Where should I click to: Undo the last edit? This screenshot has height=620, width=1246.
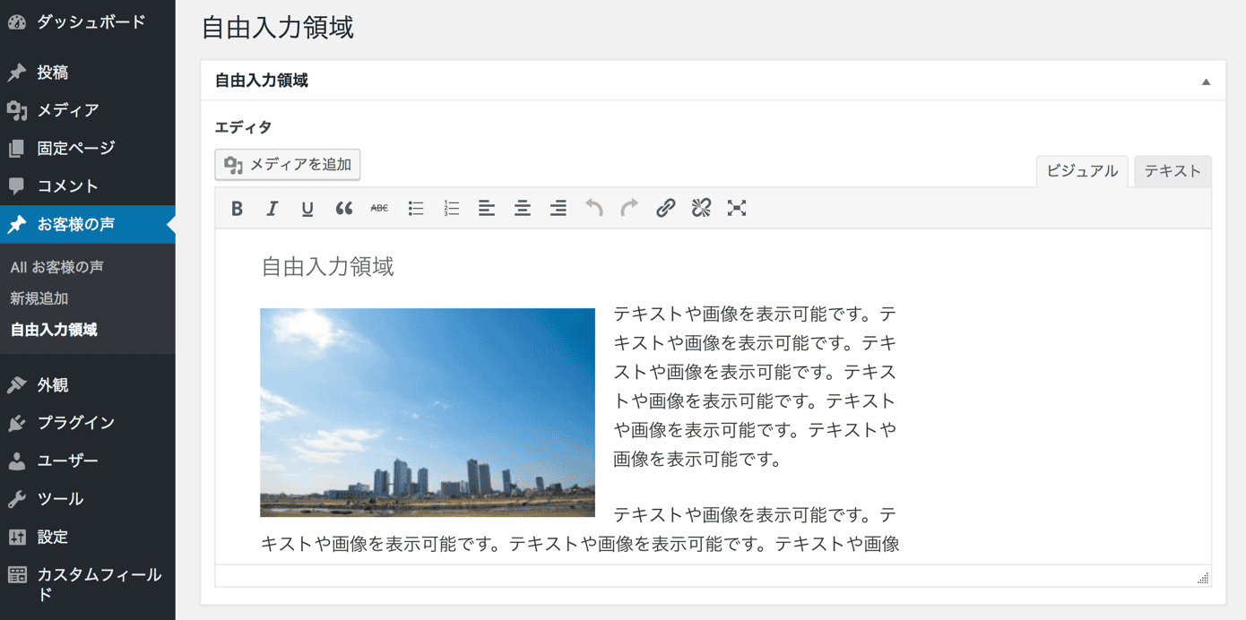coord(594,209)
